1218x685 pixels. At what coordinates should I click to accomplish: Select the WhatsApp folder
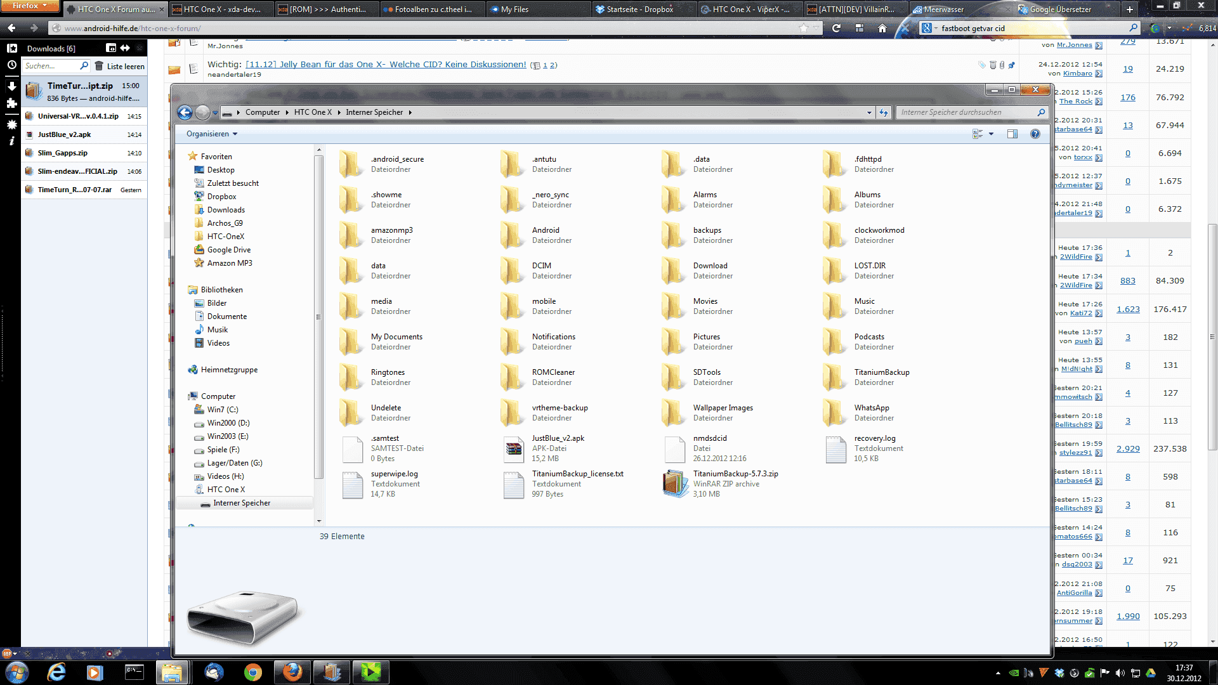coord(856,412)
